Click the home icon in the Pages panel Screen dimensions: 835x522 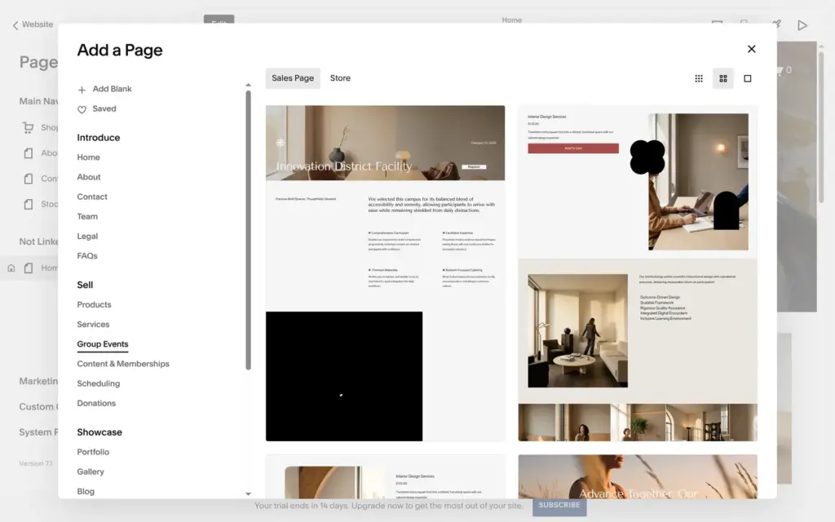click(x=11, y=268)
